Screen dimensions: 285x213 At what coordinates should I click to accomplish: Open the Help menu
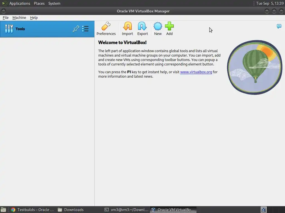34,17
